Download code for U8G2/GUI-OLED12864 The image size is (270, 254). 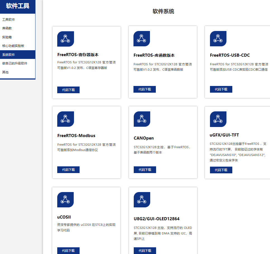(145, 251)
